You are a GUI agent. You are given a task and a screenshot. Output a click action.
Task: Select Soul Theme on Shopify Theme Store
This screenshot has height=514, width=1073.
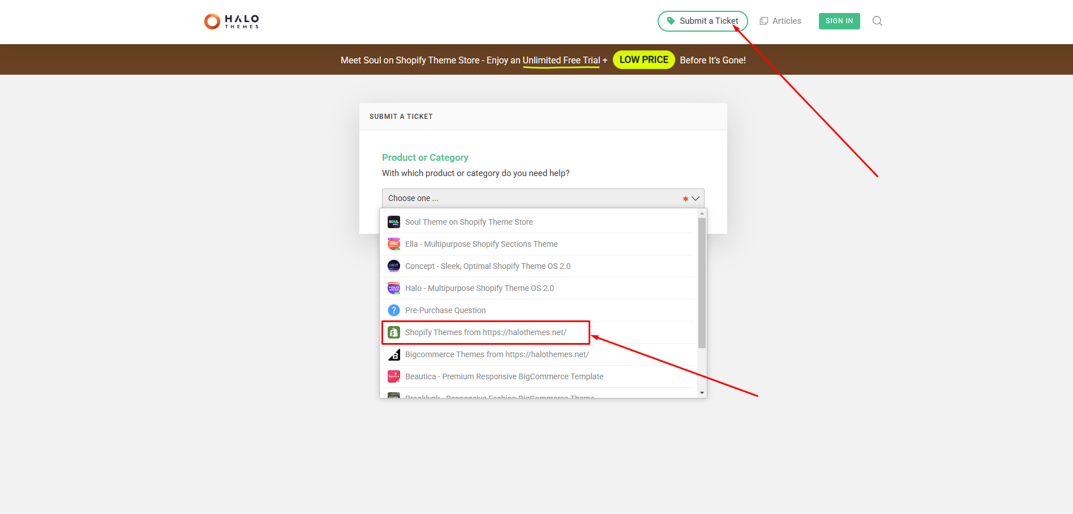tap(539, 222)
